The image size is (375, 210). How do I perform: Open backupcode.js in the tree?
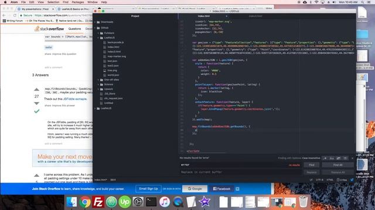114,43
